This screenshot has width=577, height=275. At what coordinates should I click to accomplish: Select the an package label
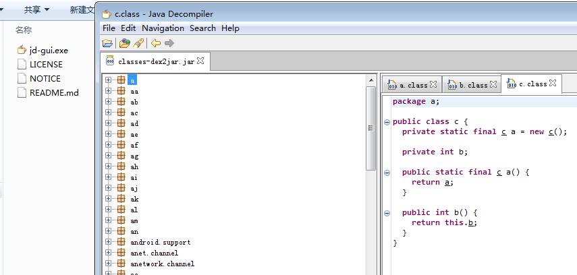[x=134, y=231]
